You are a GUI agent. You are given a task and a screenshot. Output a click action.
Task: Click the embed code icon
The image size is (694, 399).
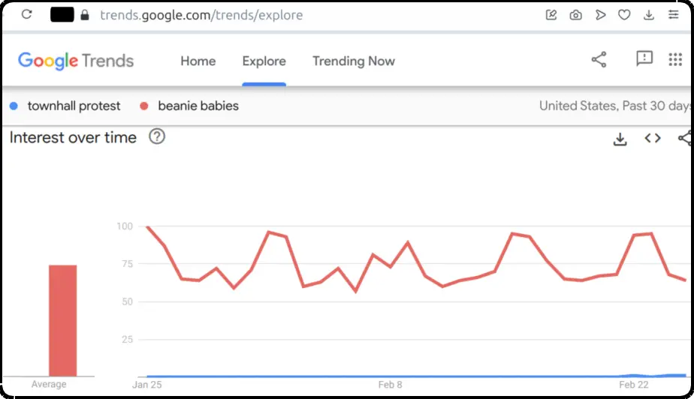coord(653,138)
